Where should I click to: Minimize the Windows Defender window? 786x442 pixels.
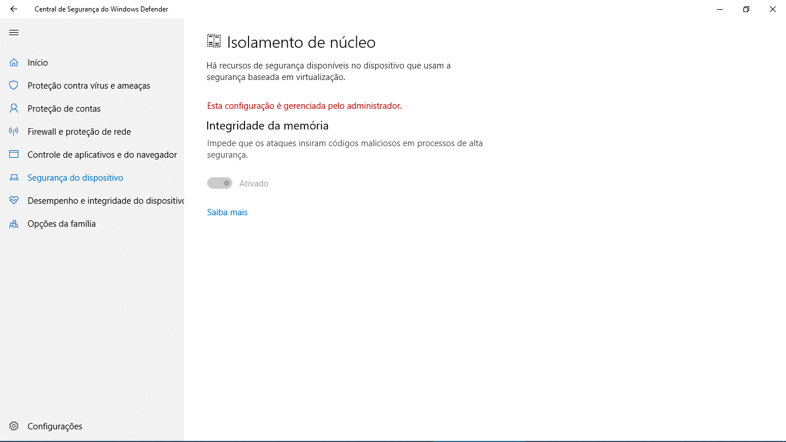tap(720, 9)
